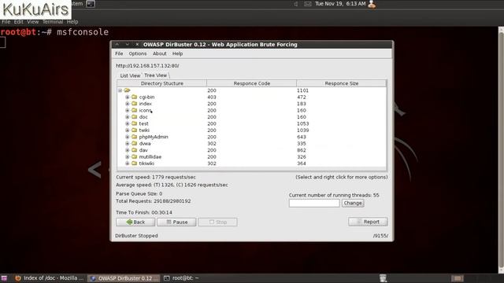The image size is (504, 283).
Task: Open root@bt terminal taskbar item
Action: [x=182, y=277]
